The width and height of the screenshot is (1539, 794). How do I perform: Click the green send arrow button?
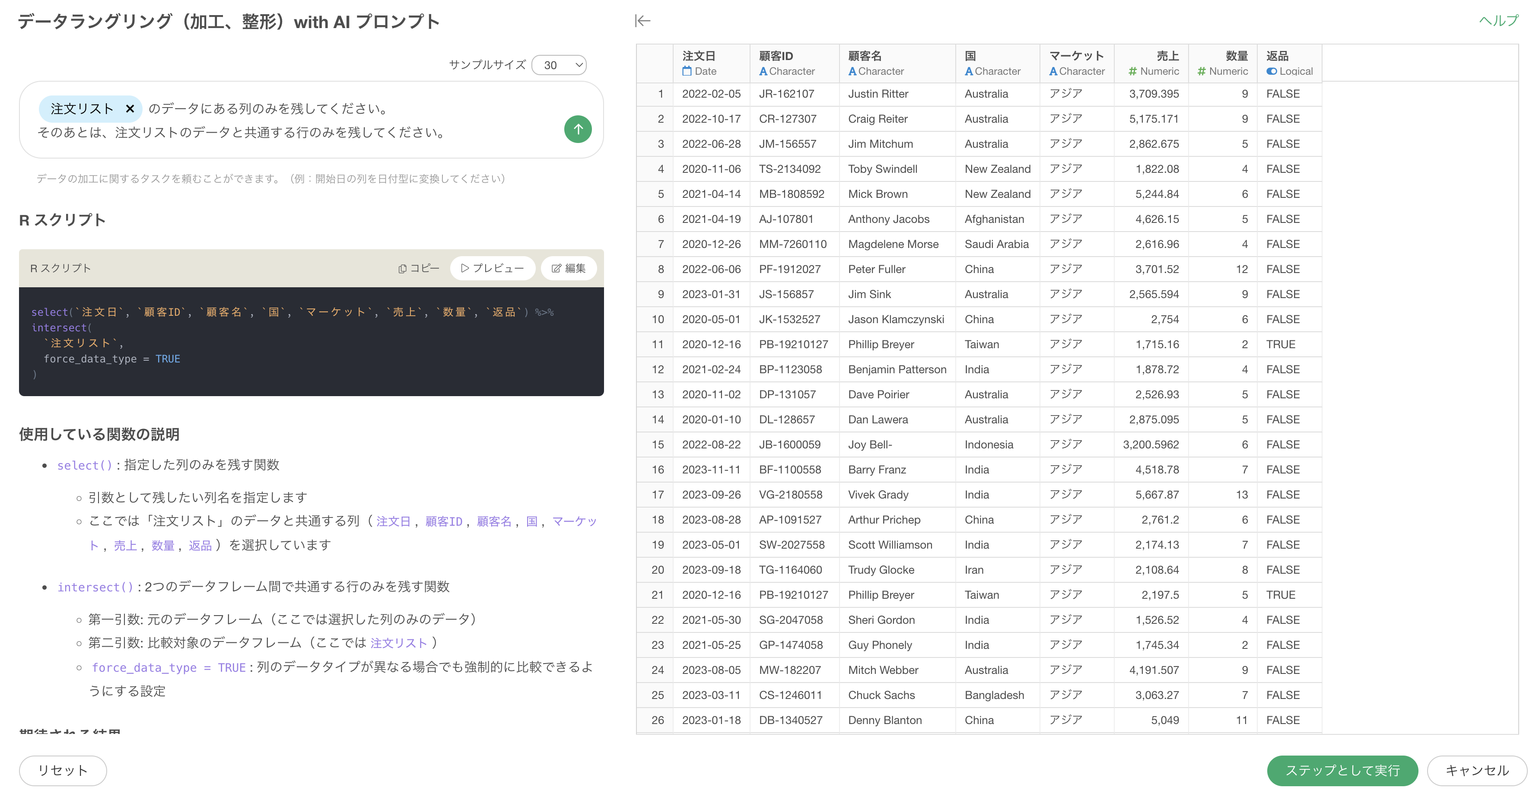[x=577, y=129]
